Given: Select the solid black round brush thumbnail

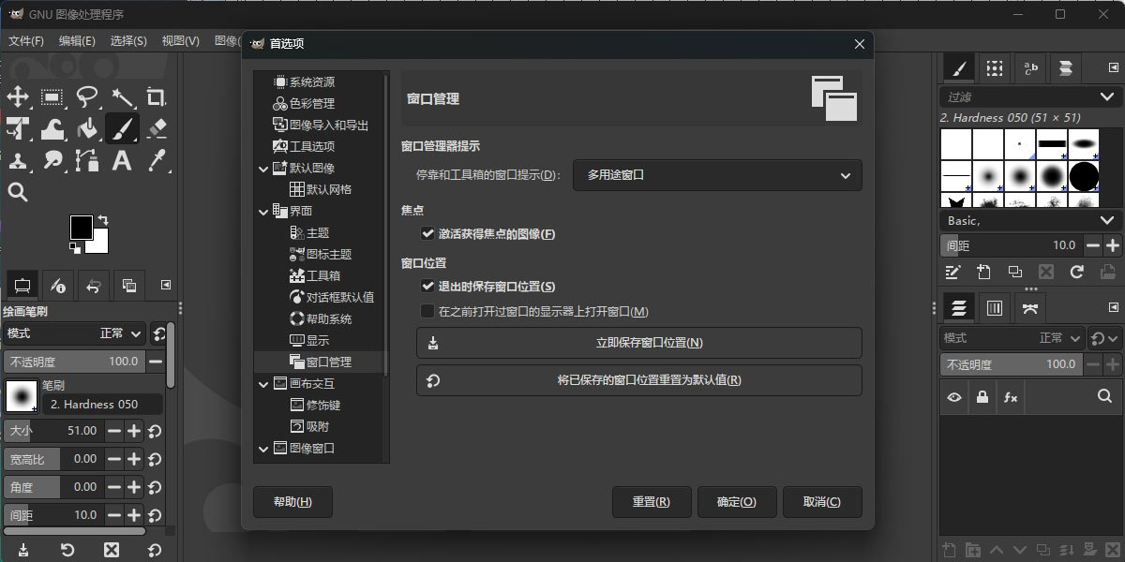Looking at the screenshot, I should click(1085, 175).
